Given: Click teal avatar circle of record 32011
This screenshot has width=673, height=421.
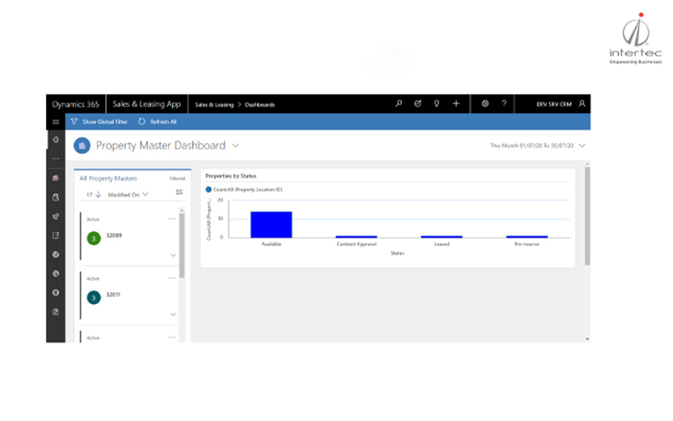Looking at the screenshot, I should click(93, 297).
